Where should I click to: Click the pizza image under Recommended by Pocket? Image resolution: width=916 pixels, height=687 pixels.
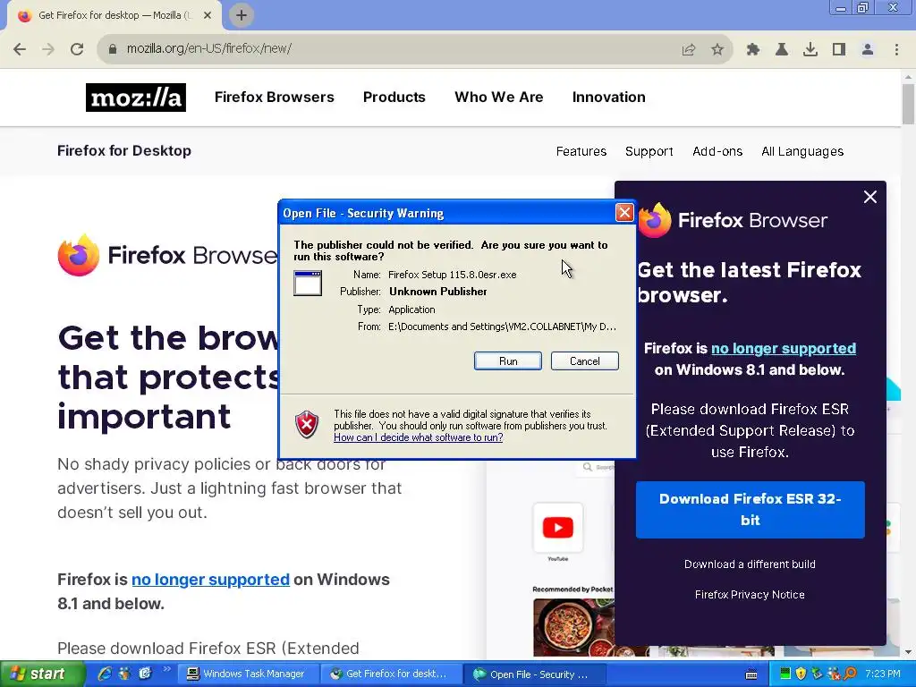(574, 627)
